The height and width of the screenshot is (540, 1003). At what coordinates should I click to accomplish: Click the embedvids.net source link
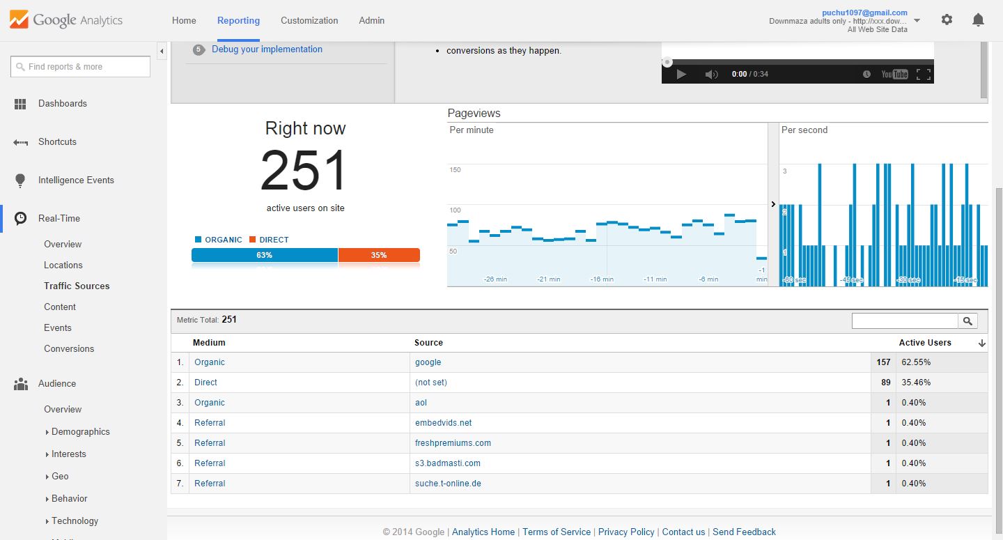444,423
